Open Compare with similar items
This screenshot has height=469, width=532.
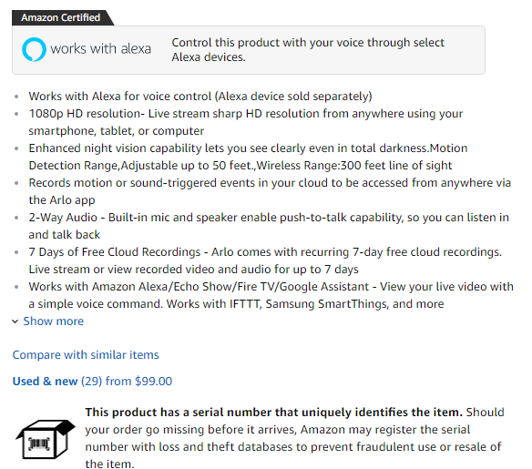click(86, 355)
